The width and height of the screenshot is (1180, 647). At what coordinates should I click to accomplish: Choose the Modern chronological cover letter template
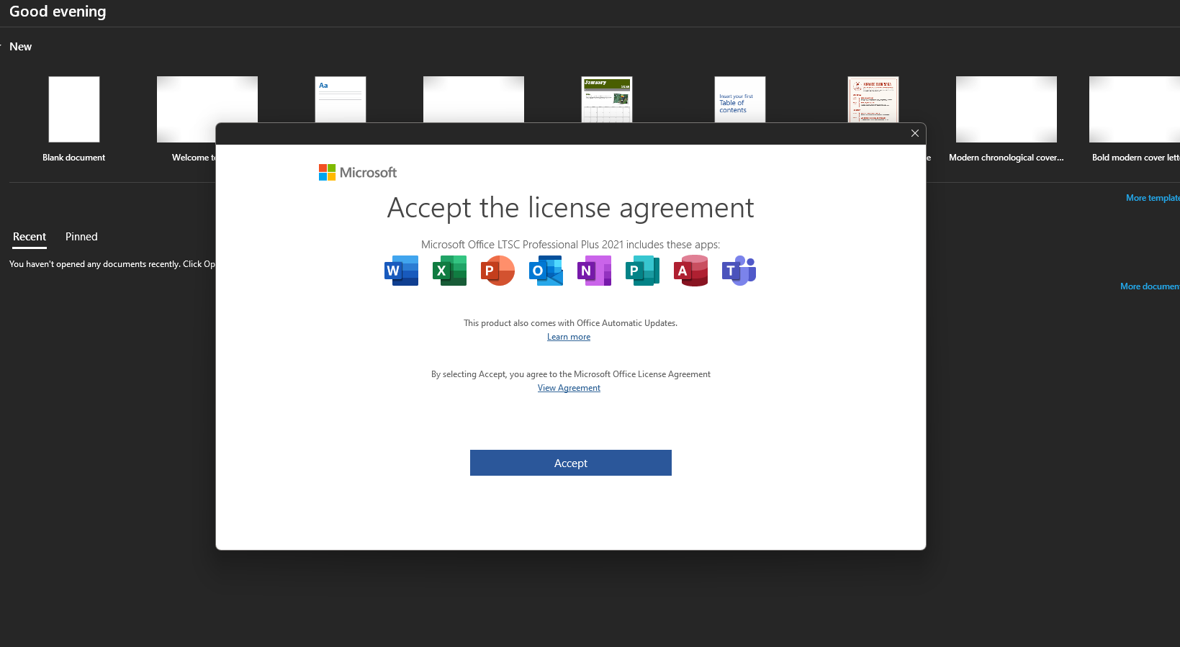click(x=1006, y=109)
